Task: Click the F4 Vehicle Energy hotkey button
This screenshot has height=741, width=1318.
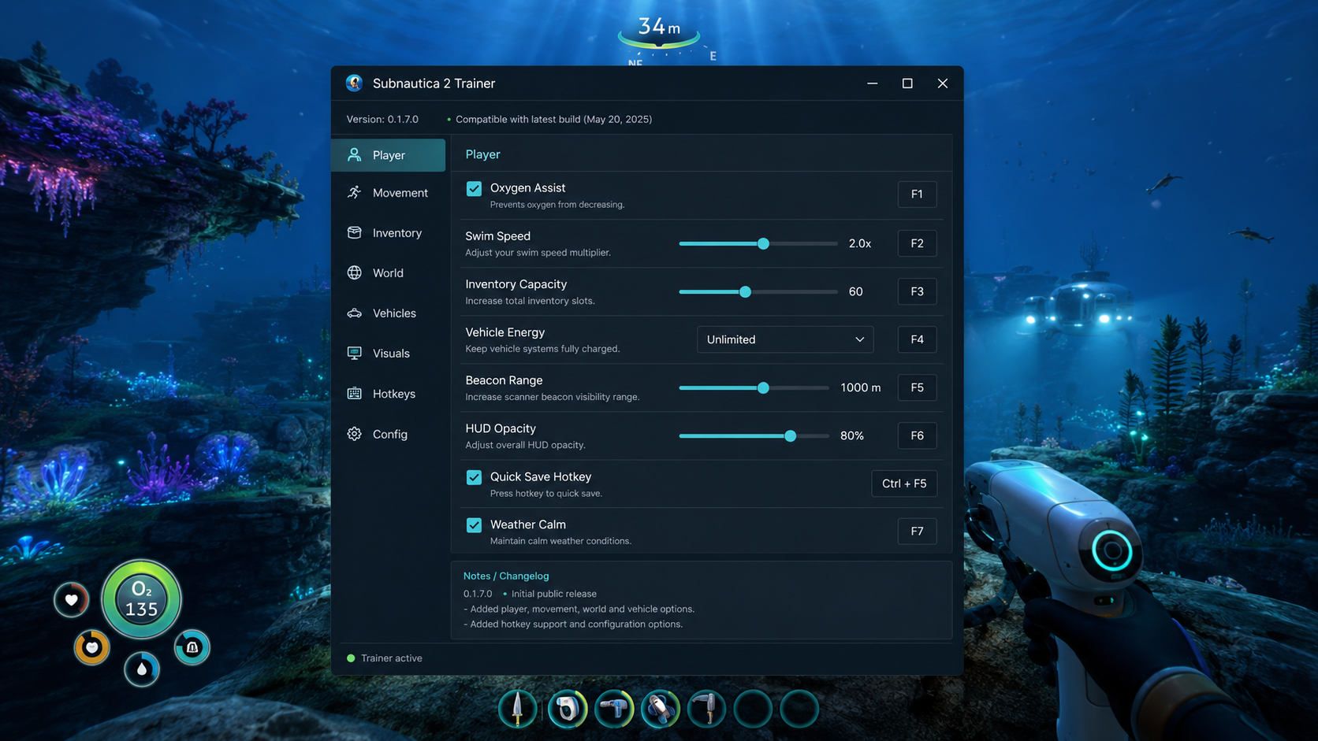Action: (917, 339)
